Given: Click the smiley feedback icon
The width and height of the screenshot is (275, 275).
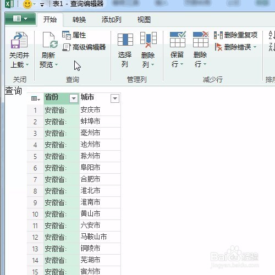Looking at the screenshot, I should [x=28, y=4].
